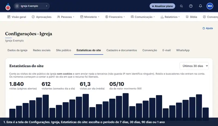
Task: Click the star icon in Atualizar plano
Action: coord(153,6)
